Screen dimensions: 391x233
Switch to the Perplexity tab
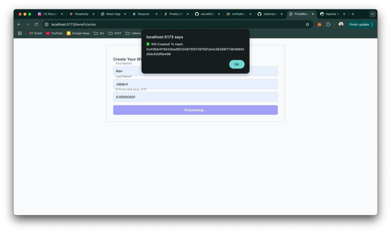(79, 14)
